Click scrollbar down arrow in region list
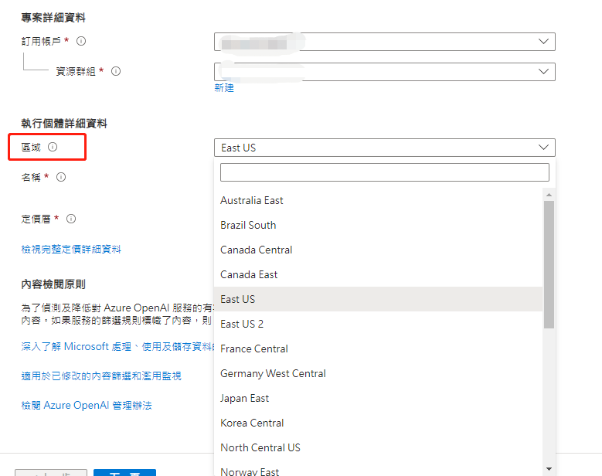The width and height of the screenshot is (602, 476). pos(549,468)
